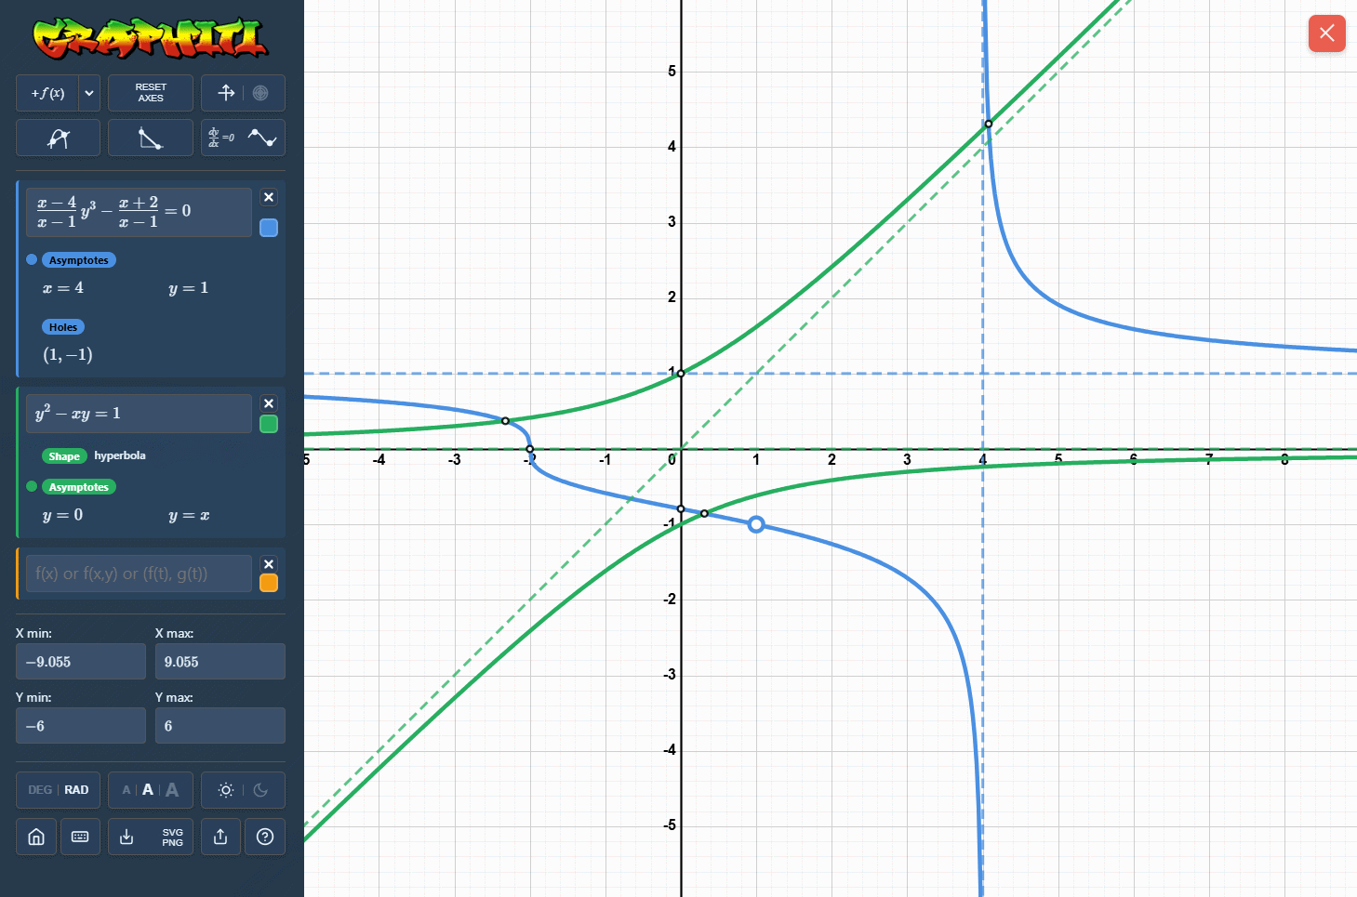Click the Y max field showing 6

point(220,726)
